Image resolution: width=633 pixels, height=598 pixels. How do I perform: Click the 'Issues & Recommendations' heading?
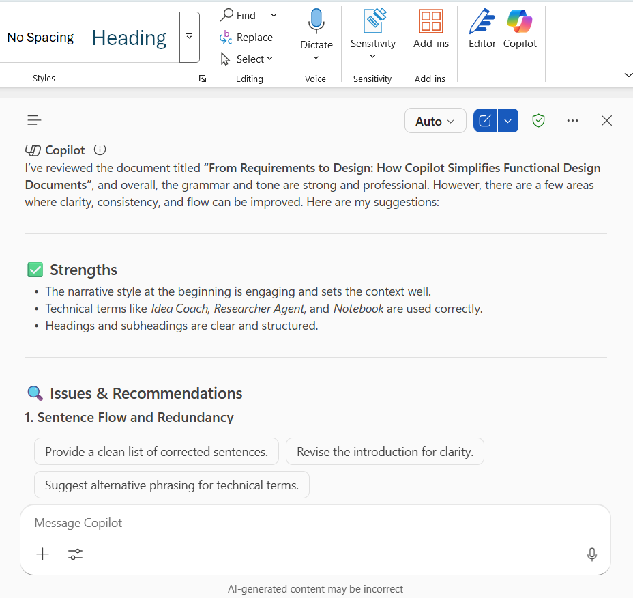pyautogui.click(x=146, y=393)
